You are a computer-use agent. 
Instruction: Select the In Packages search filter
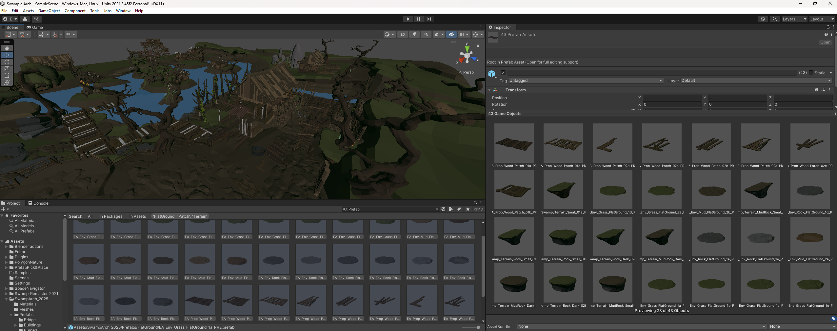[111, 216]
